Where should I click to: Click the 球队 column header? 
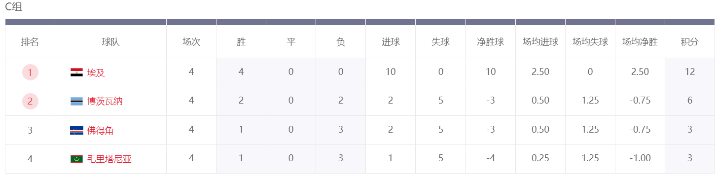point(110,42)
